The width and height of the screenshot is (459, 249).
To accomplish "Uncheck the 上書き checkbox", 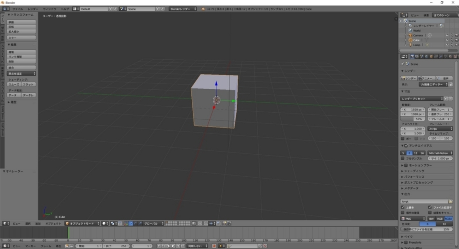I will 403,207.
